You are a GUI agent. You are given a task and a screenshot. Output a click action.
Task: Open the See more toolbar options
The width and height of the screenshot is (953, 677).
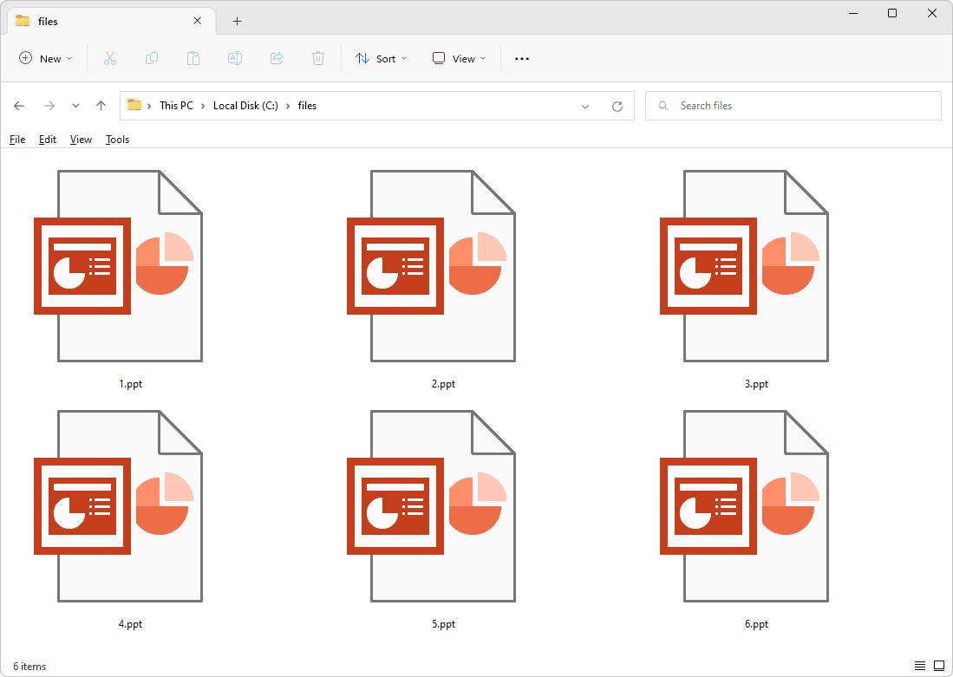coord(521,58)
